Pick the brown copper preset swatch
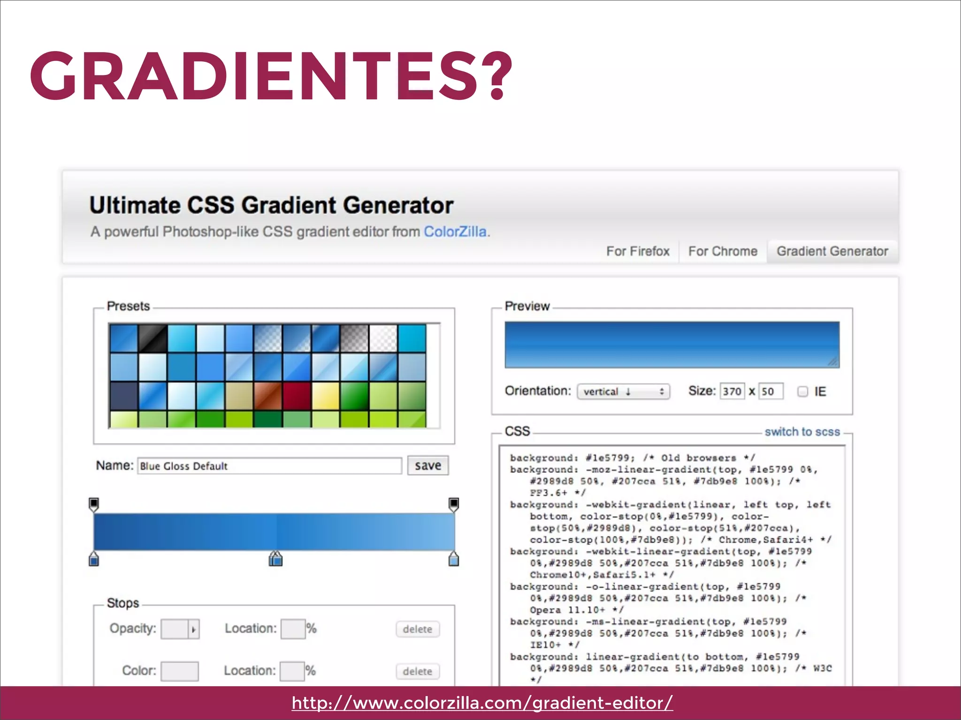Viewport: 961px width, 720px height. click(268, 396)
